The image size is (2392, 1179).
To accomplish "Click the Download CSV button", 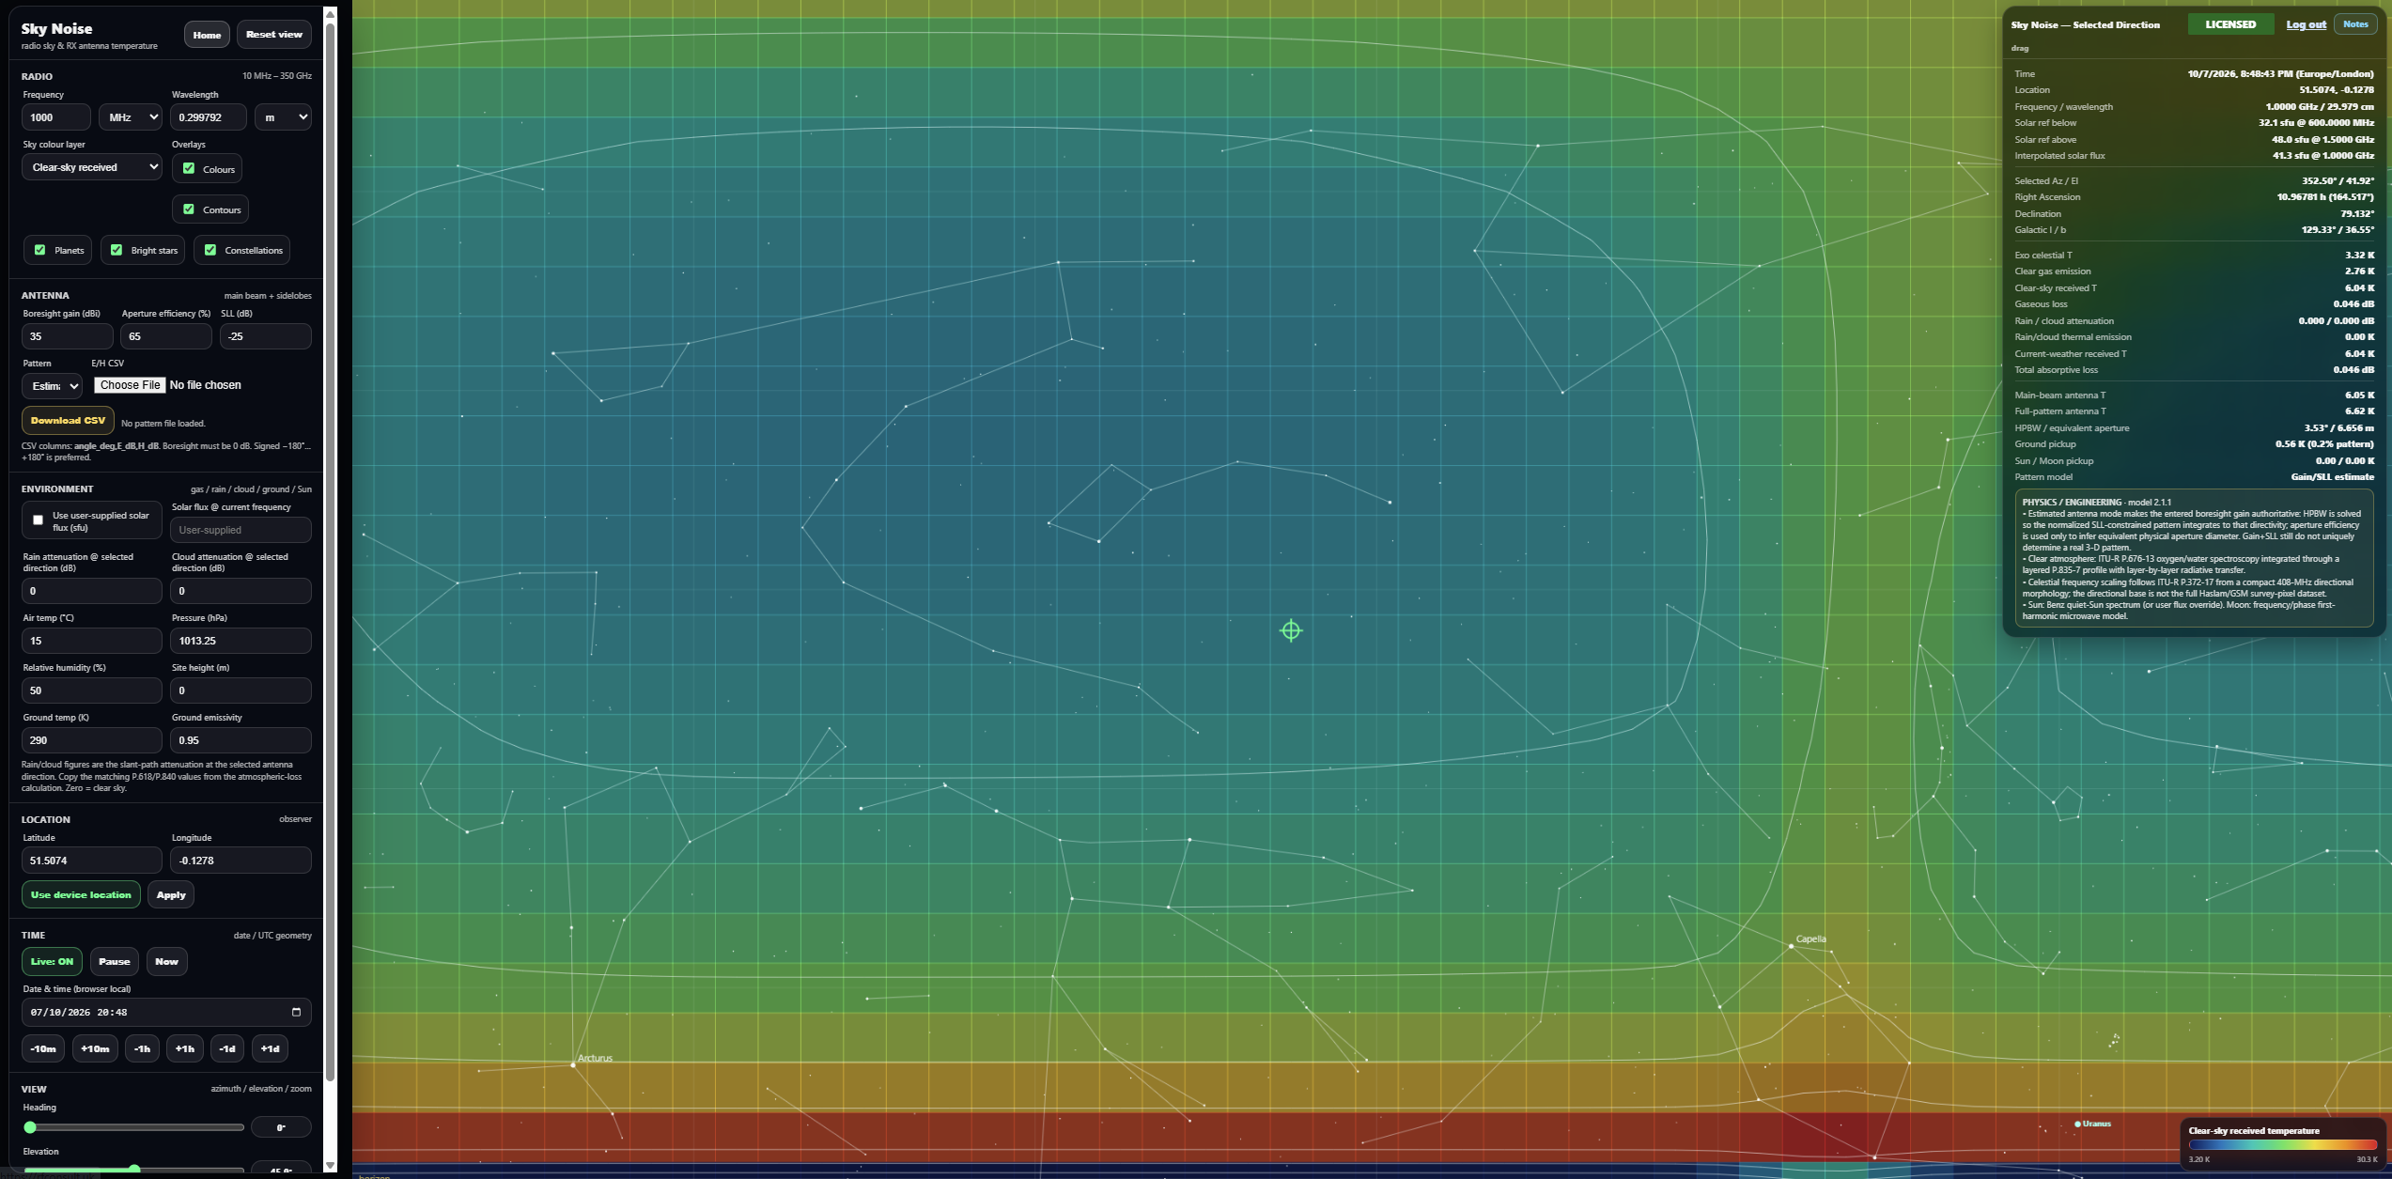I will click(x=68, y=420).
